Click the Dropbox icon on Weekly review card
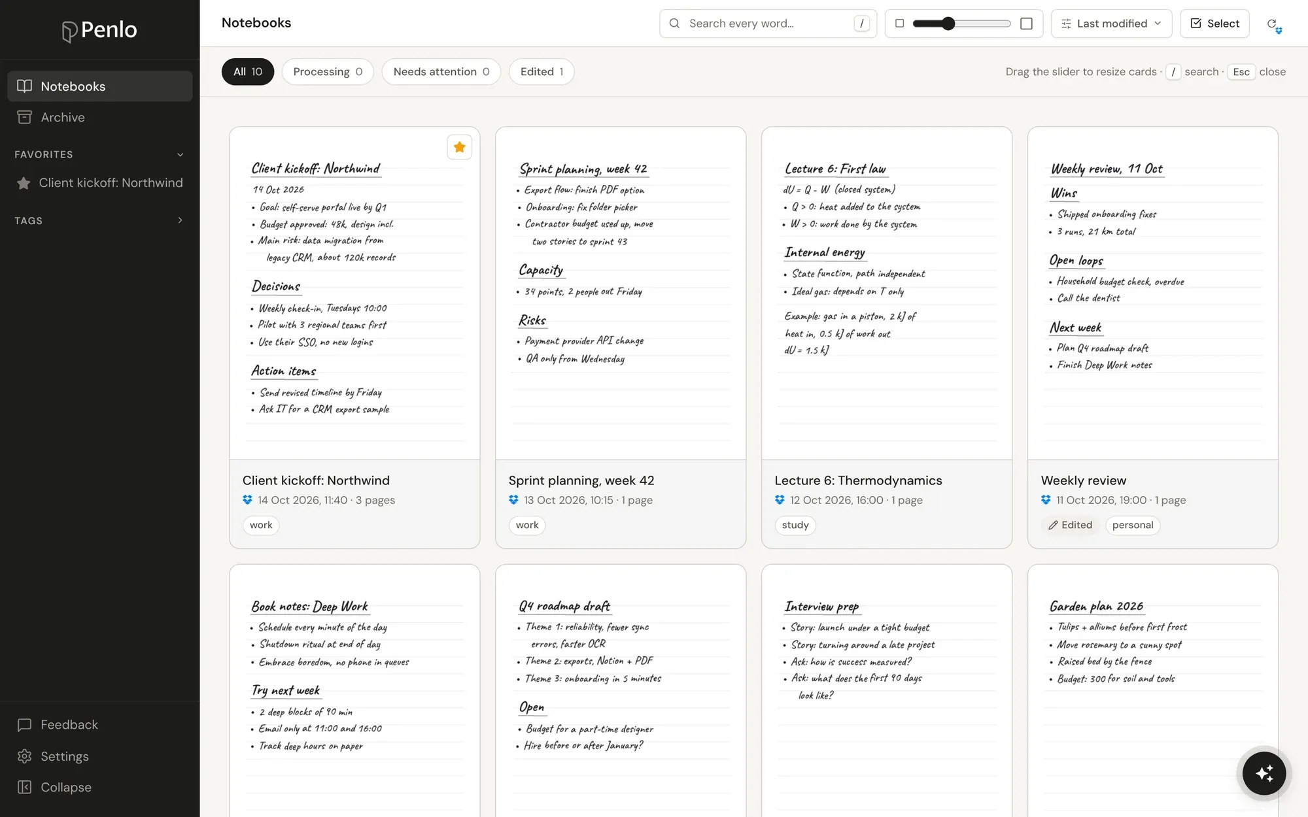Viewport: 1308px width, 817px height. [x=1046, y=500]
